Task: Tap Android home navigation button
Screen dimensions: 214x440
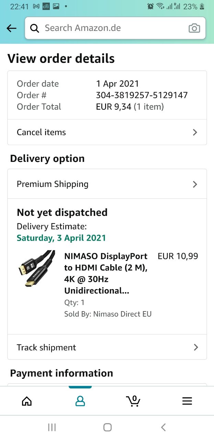Action: point(108,427)
